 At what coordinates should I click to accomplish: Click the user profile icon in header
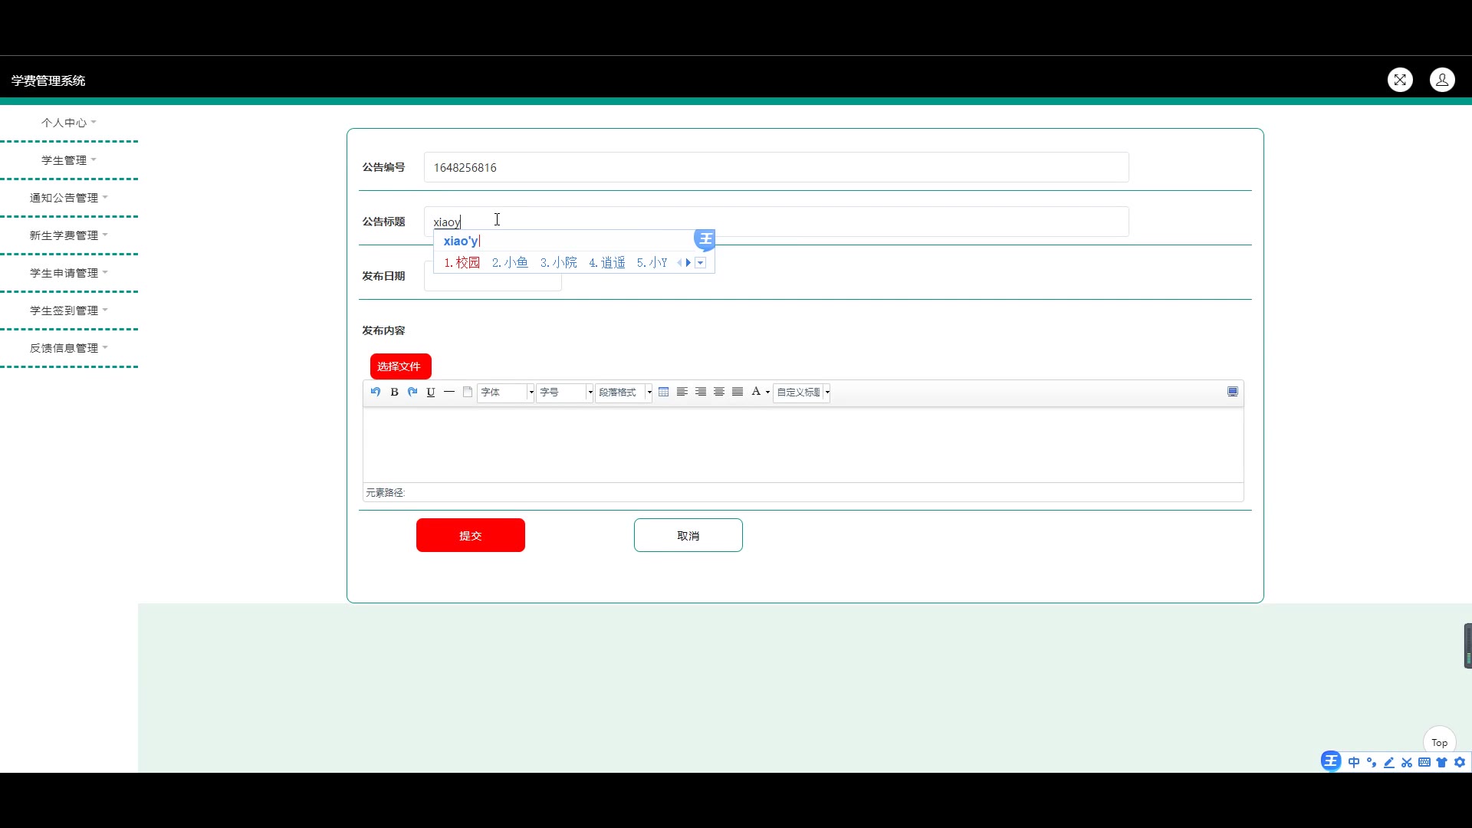1441,80
